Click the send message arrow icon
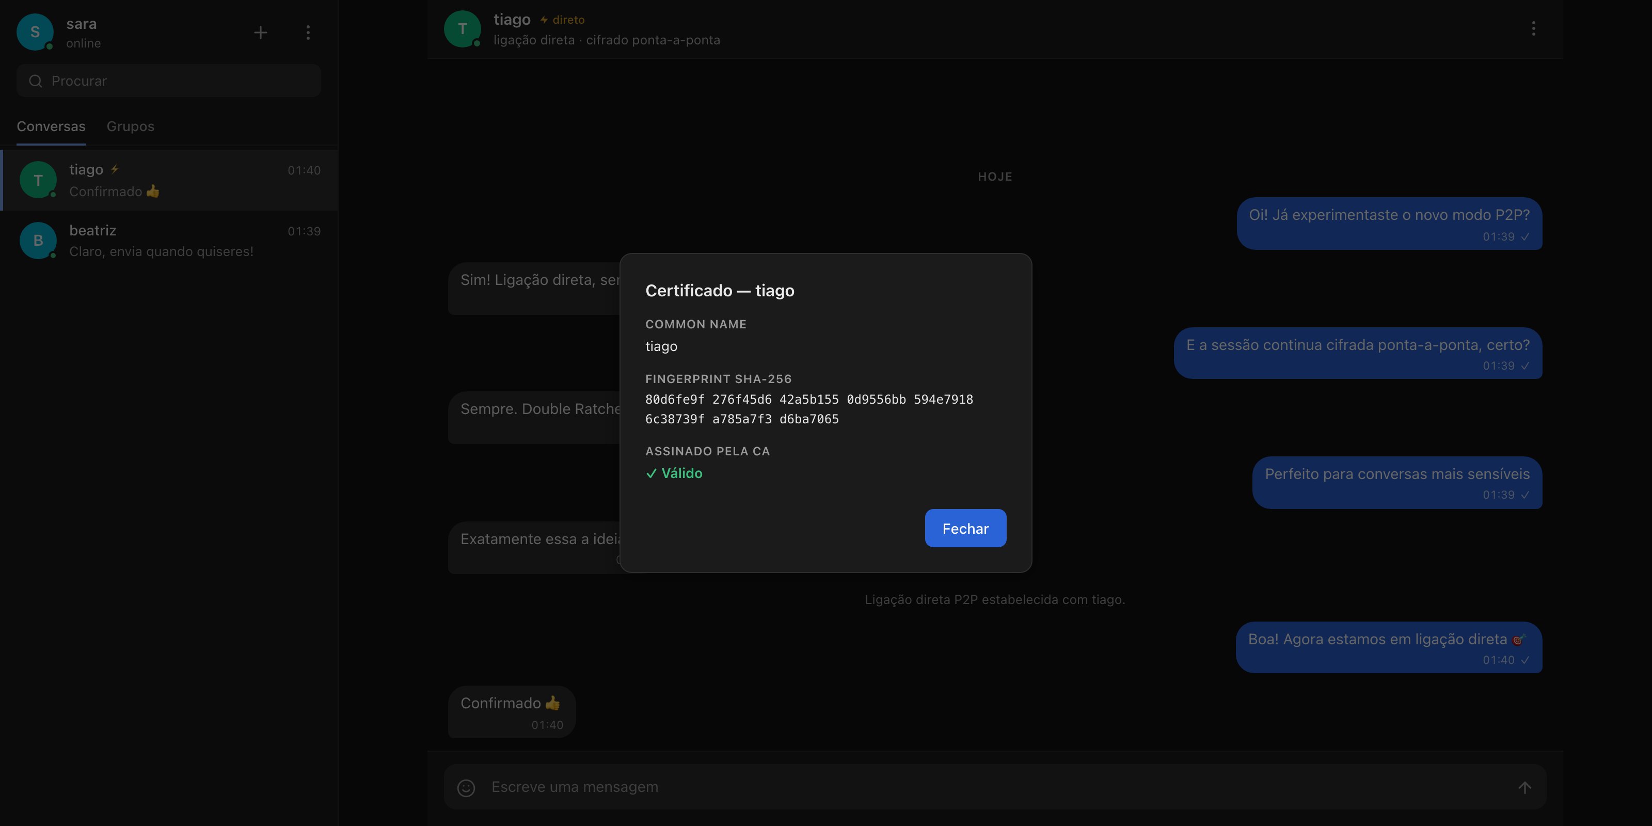 1524,787
